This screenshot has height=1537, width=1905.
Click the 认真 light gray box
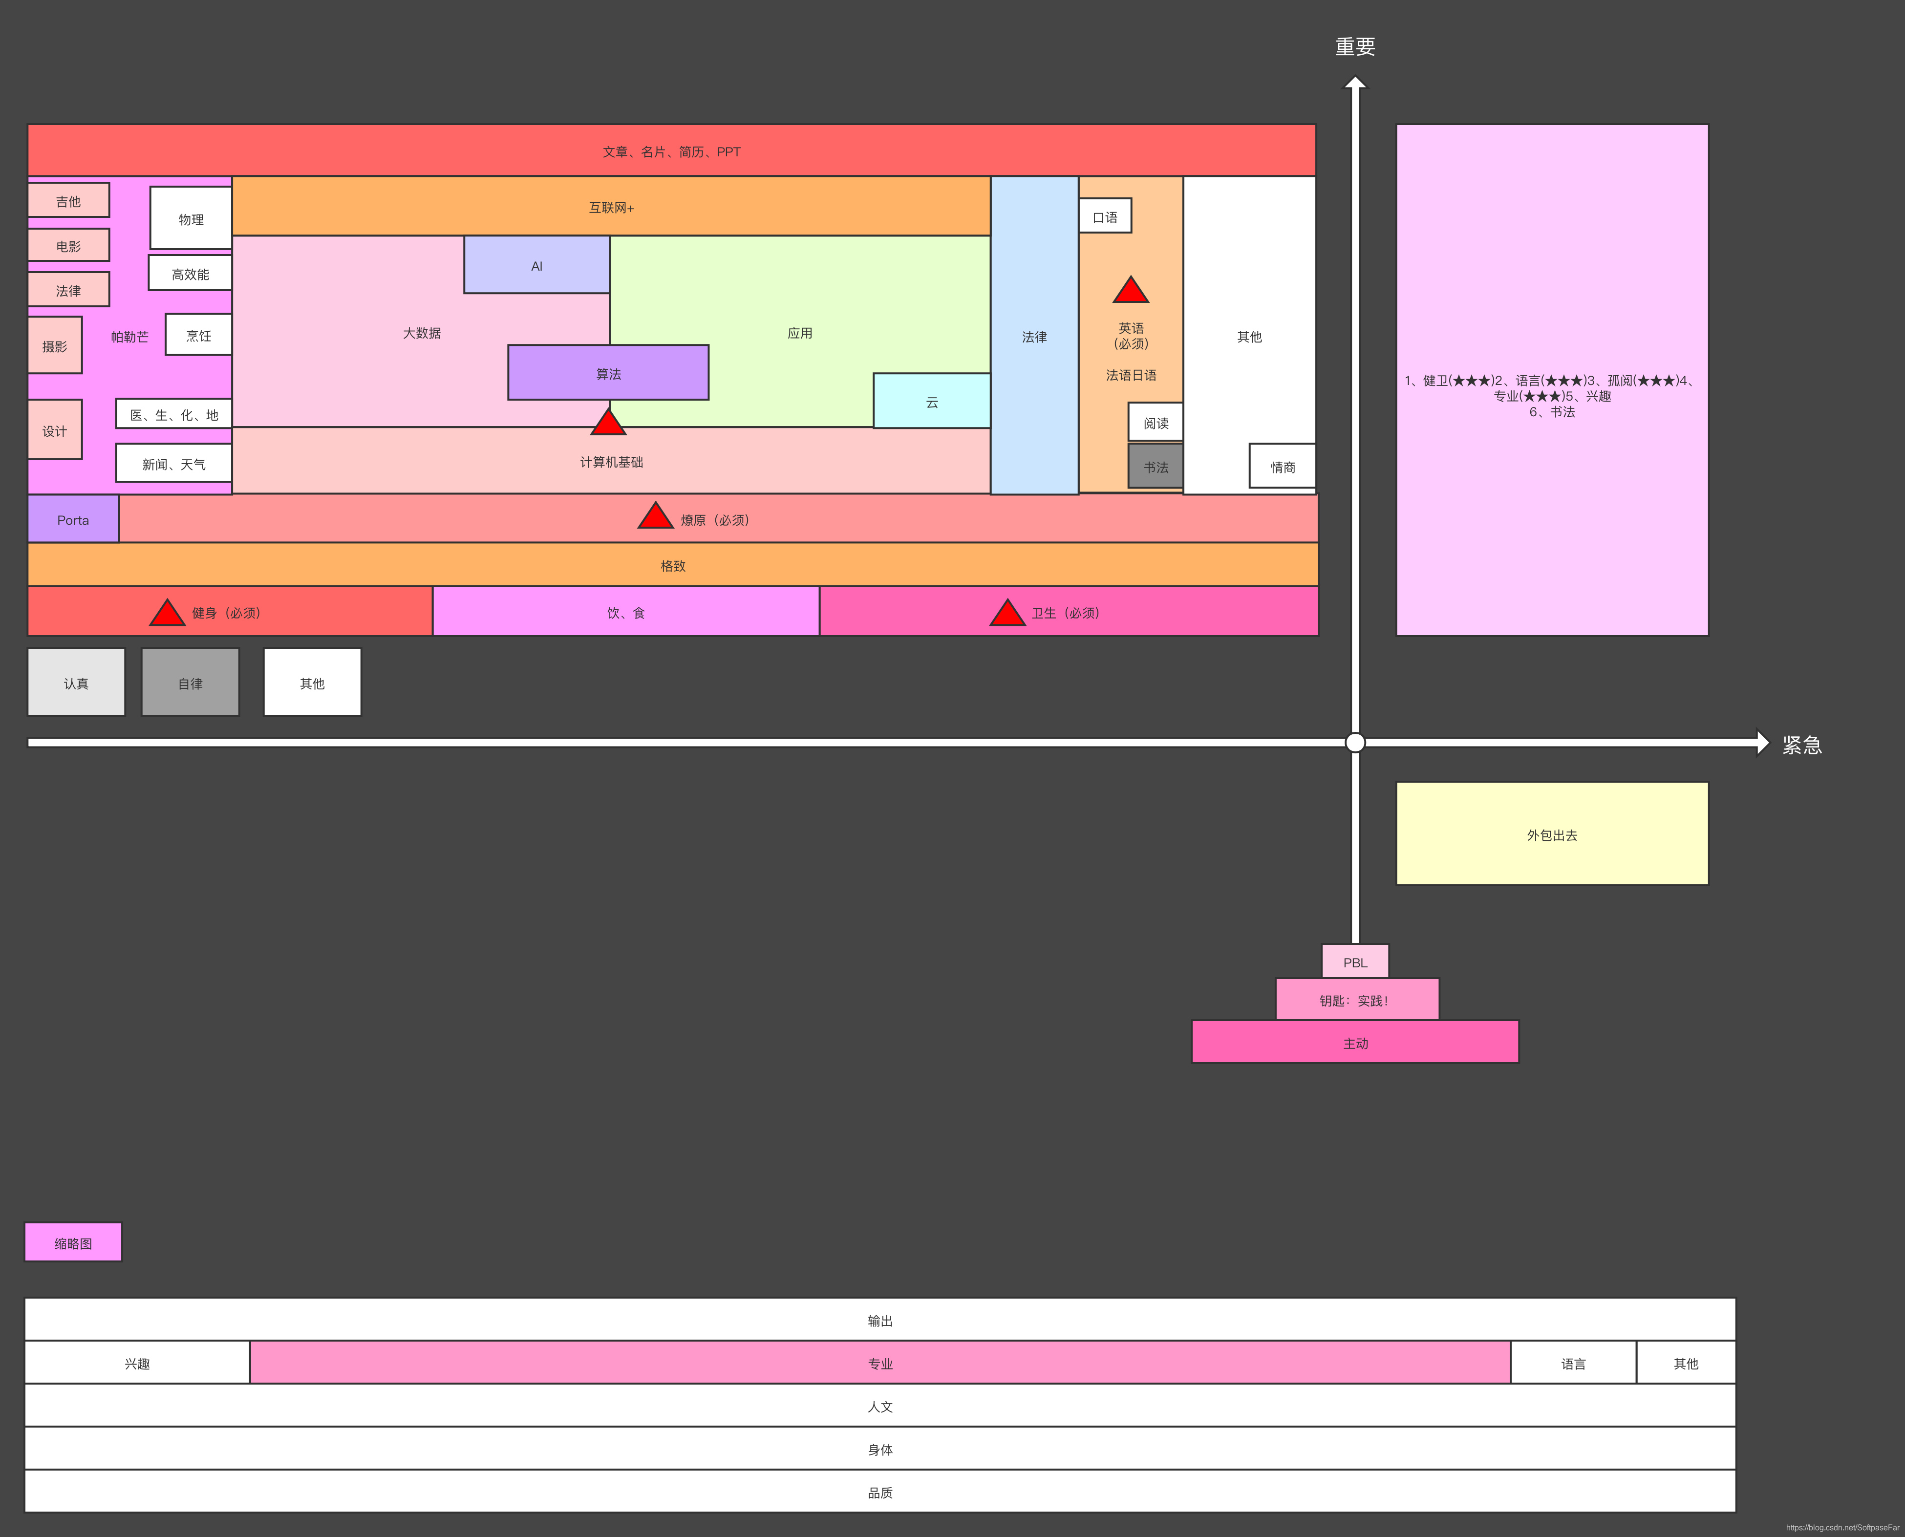coord(76,683)
